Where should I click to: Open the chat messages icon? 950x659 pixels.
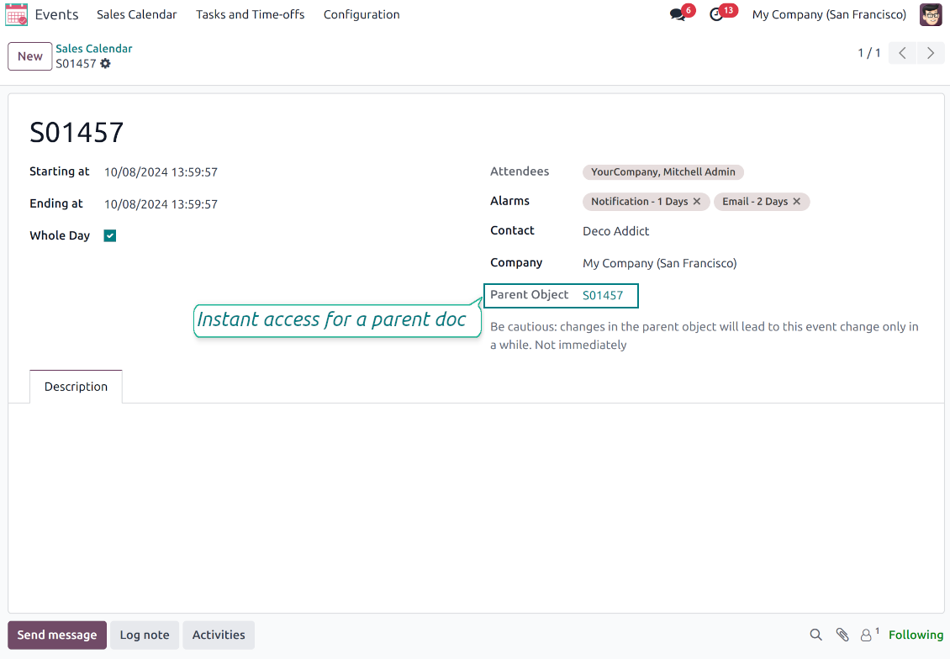[x=678, y=15]
